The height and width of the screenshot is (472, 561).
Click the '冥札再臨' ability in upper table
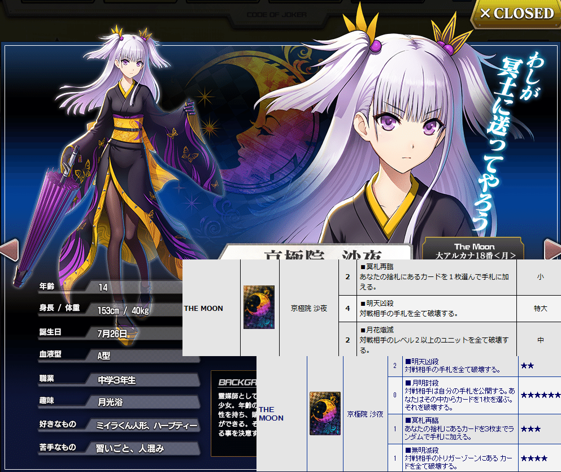point(437,277)
